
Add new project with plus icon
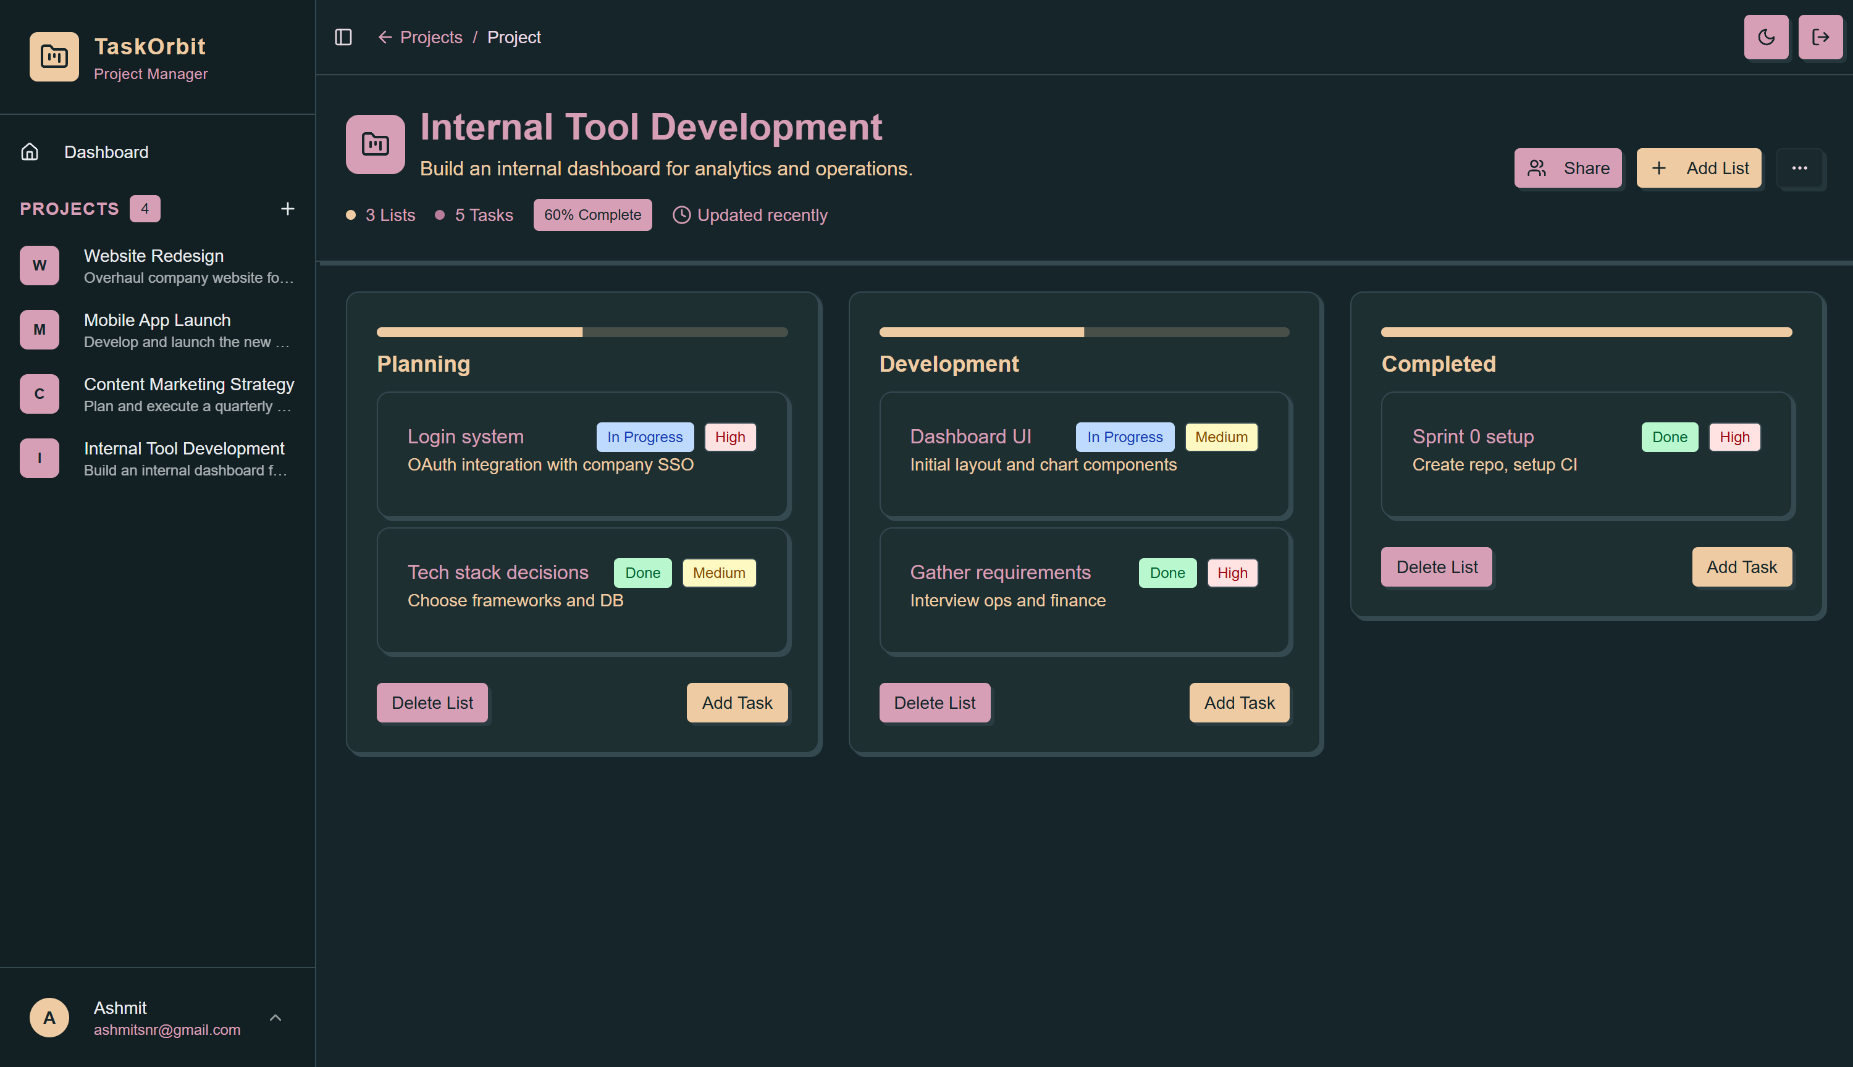coord(287,209)
